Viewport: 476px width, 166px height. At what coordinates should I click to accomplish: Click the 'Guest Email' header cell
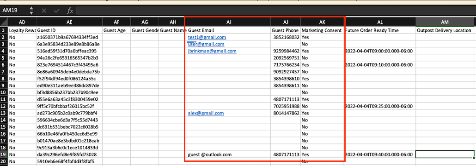229,30
